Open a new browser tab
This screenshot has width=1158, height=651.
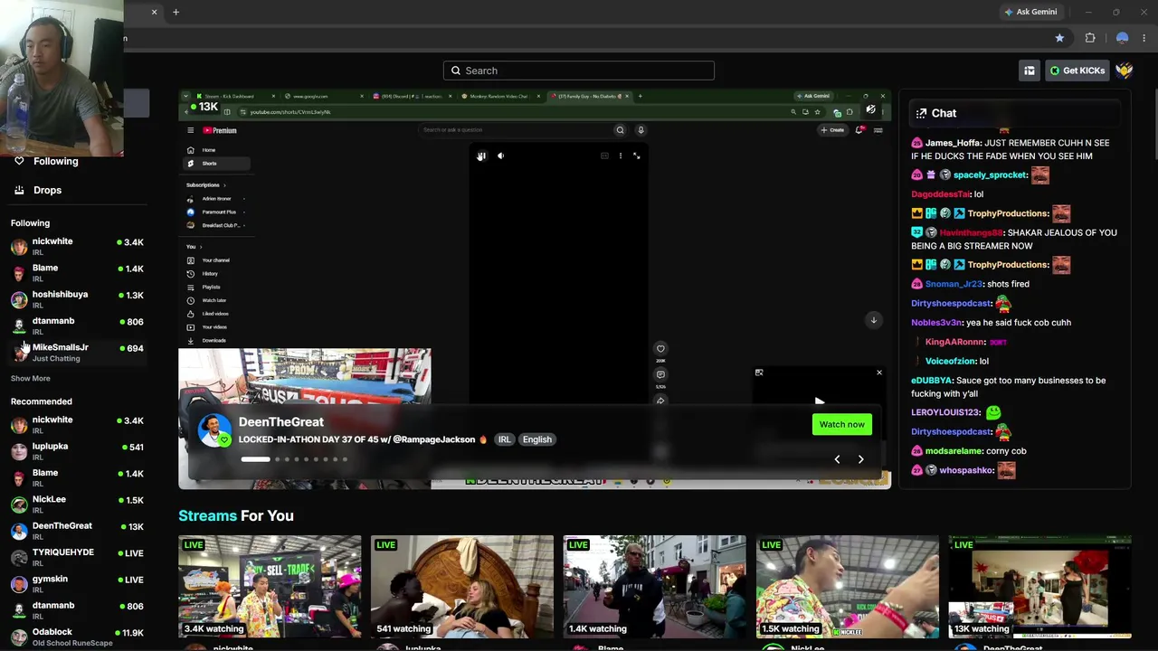pyautogui.click(x=176, y=12)
